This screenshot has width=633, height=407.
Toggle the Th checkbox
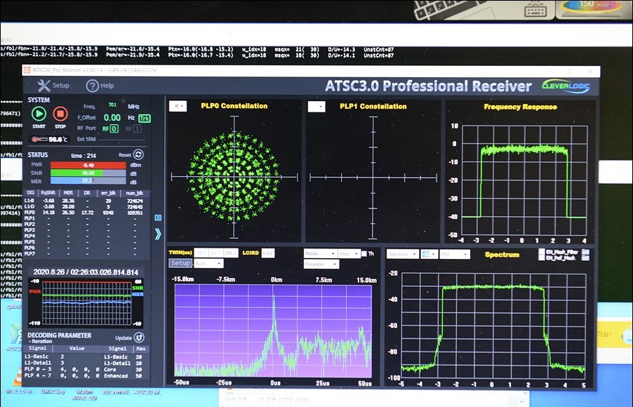coord(364,253)
